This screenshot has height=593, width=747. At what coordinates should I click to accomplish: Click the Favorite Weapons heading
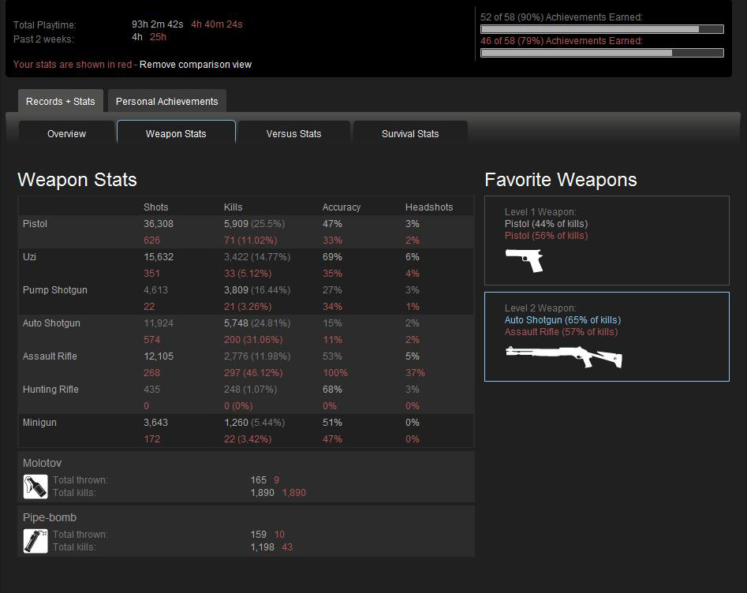tap(560, 180)
